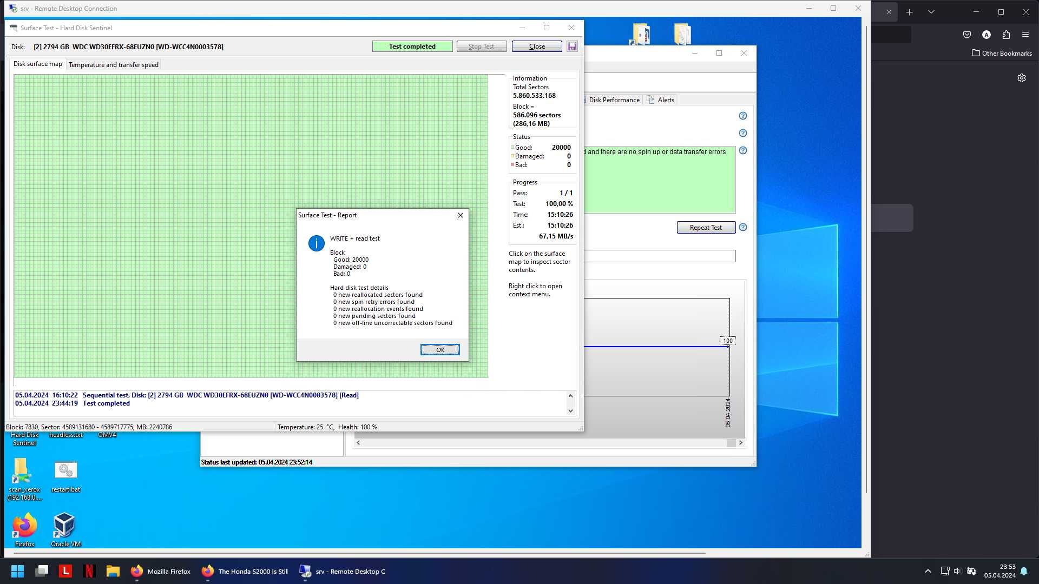Image resolution: width=1039 pixels, height=584 pixels.
Task: Open volume control in system tray
Action: pos(957,571)
